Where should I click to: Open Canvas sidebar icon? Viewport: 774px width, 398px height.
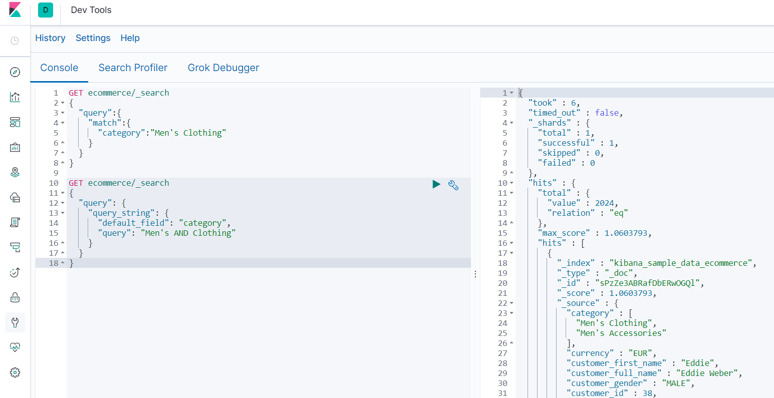click(x=15, y=147)
